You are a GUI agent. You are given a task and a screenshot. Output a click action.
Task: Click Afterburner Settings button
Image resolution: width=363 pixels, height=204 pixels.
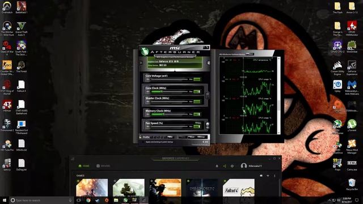click(x=201, y=137)
